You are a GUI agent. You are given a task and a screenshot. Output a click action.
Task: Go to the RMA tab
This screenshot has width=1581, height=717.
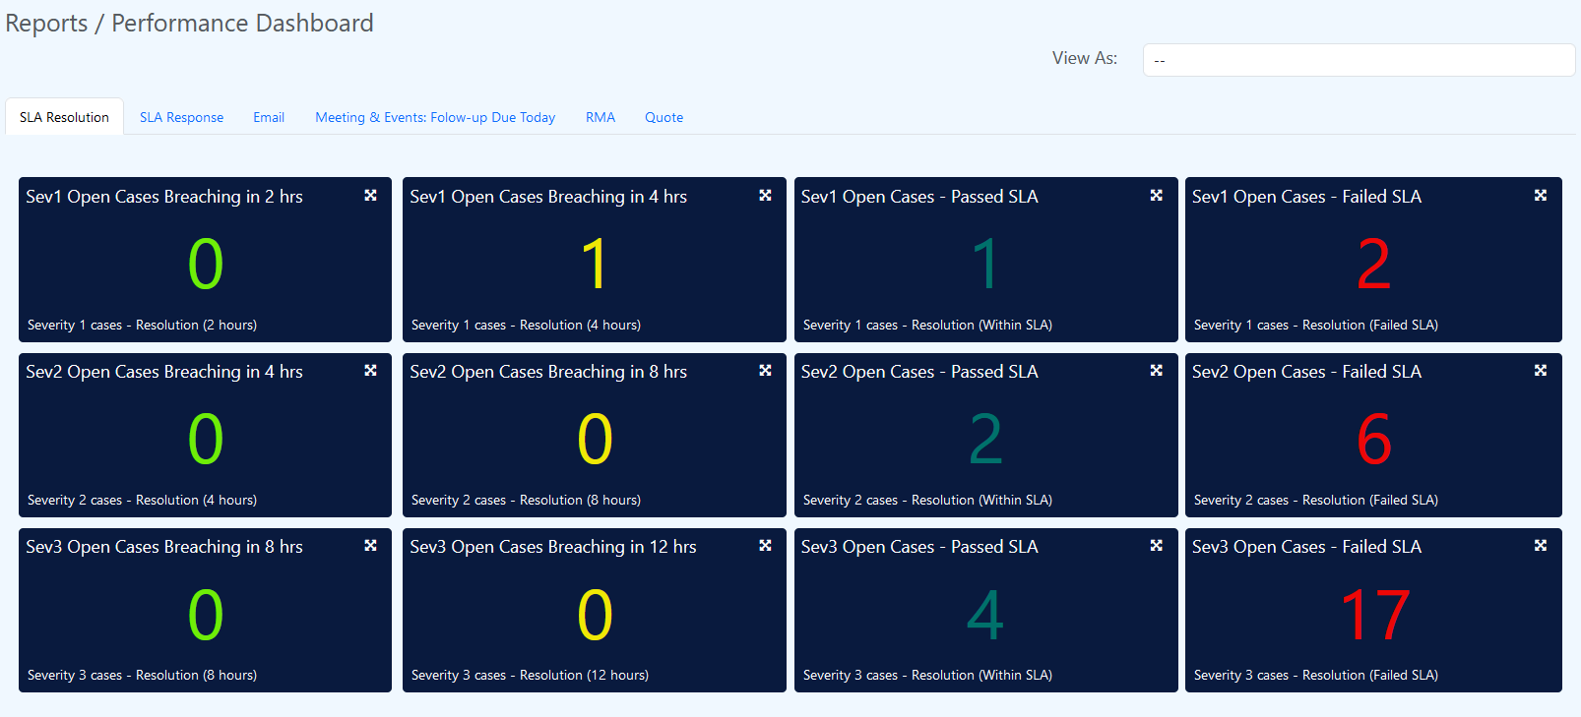point(601,117)
